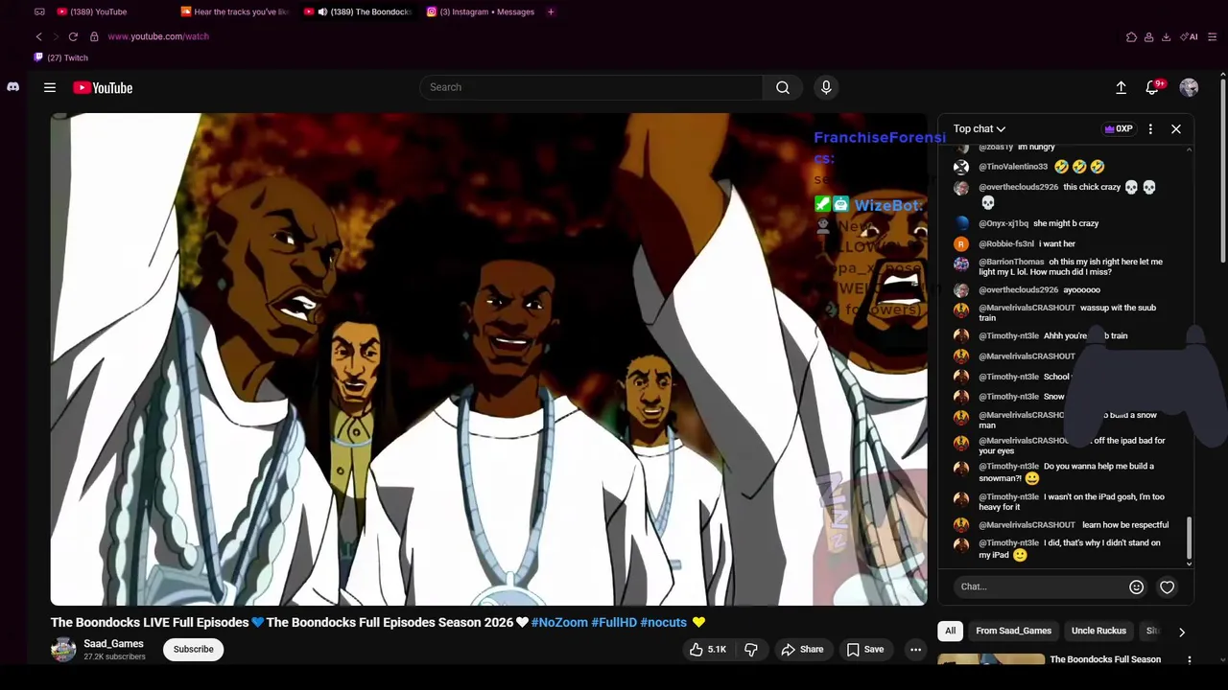1228x690 pixels.
Task: Open The Boondocks Full Season thumbnail
Action: tap(991, 659)
